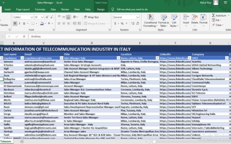Open the Last name column filter dropdown
This screenshot has height=144, width=231.
click(22, 58)
